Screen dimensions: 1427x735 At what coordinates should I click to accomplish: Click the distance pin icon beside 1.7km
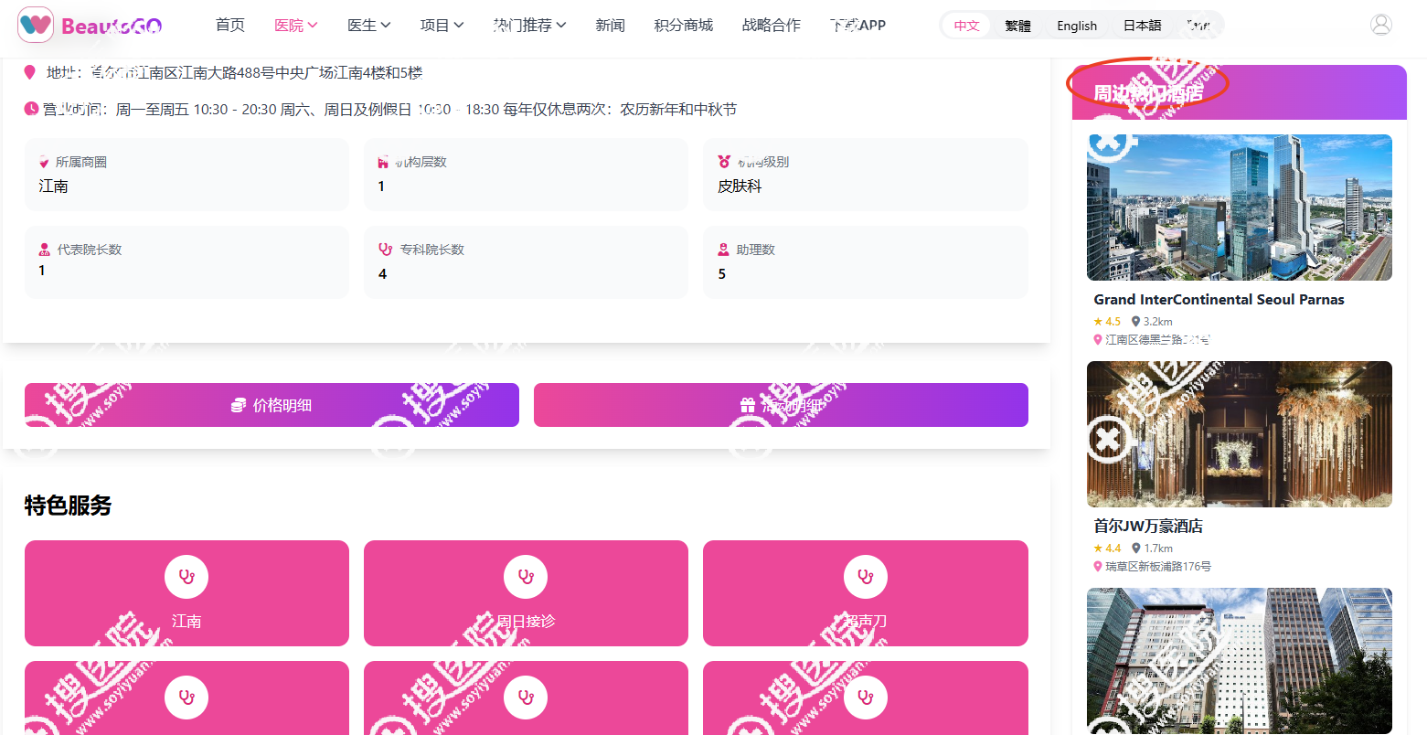tap(1136, 549)
